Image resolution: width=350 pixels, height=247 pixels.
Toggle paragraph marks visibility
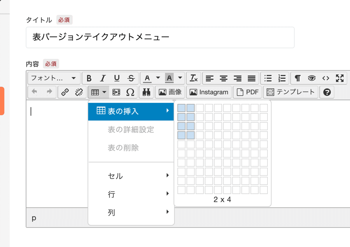(297, 78)
